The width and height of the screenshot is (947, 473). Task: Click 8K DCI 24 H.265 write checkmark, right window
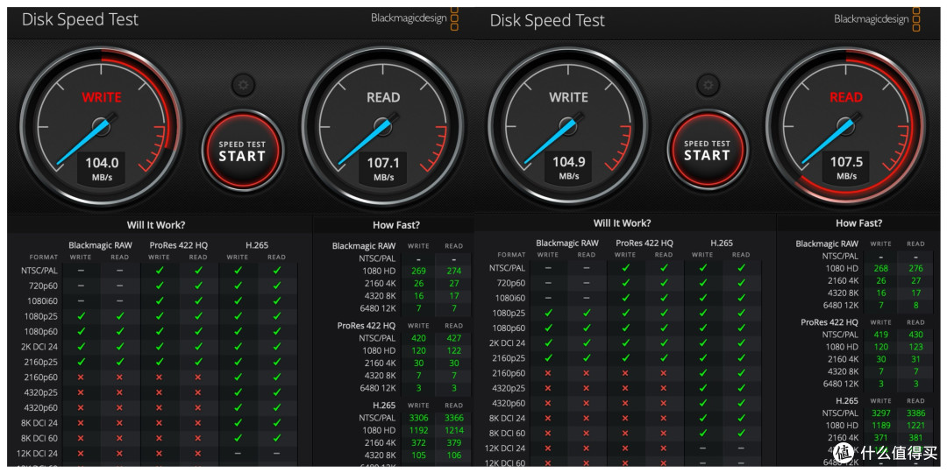click(702, 418)
